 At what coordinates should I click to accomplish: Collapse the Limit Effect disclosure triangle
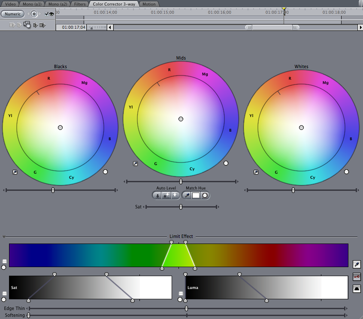click(x=4, y=236)
